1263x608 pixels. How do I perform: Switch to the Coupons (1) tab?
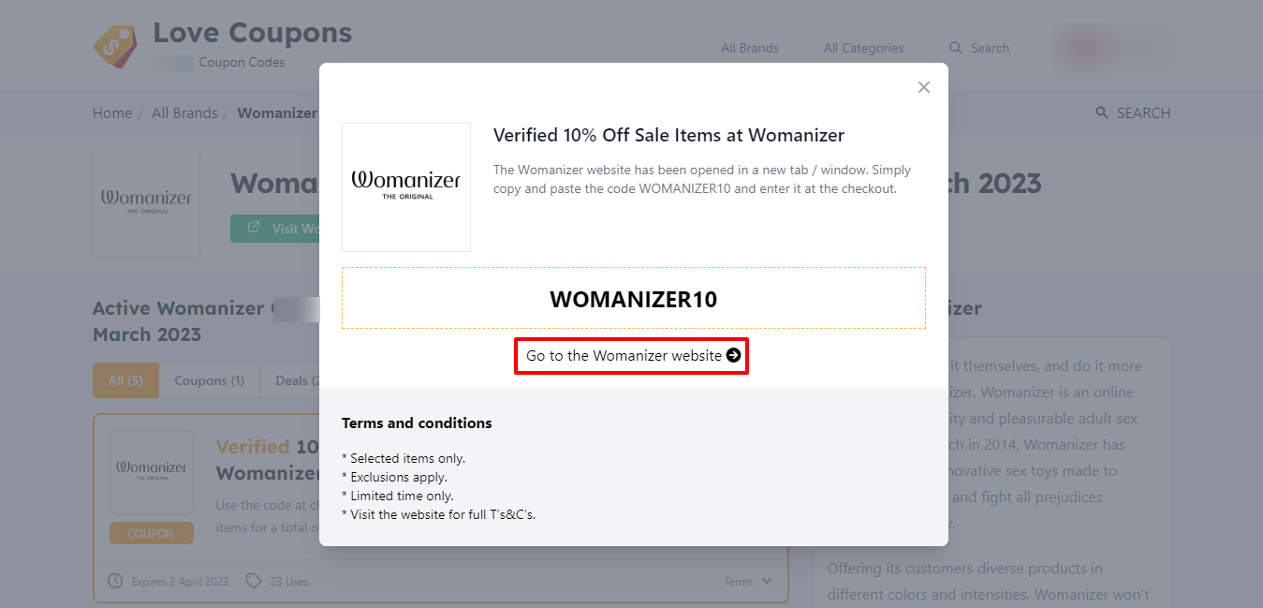(209, 380)
